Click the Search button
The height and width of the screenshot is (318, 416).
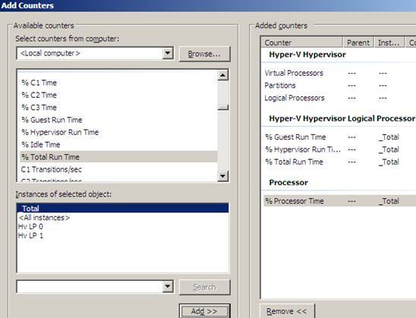pyautogui.click(x=204, y=287)
